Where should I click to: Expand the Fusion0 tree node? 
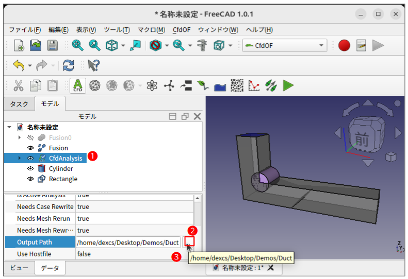pyautogui.click(x=20, y=137)
